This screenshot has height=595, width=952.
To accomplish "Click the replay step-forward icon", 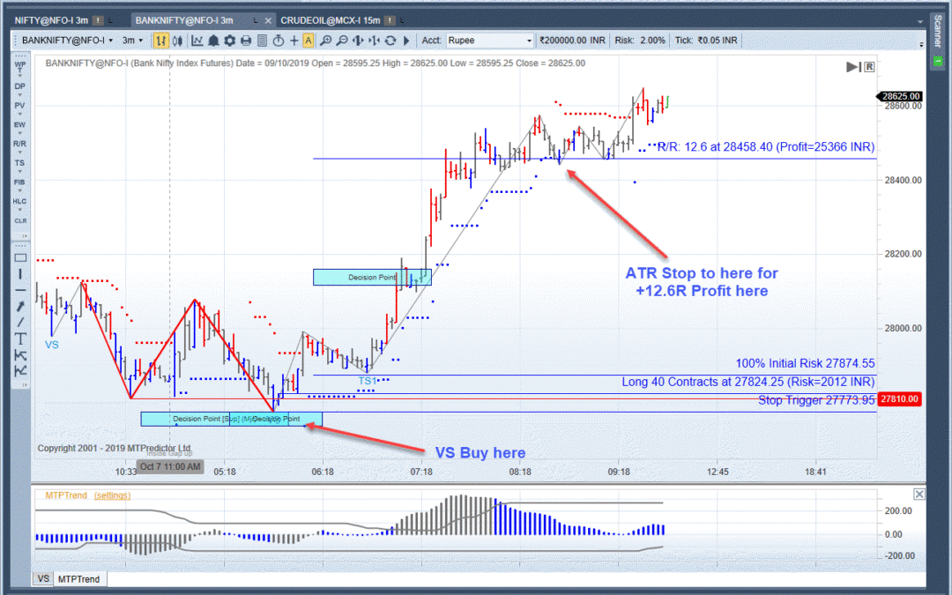I will tap(853, 67).
